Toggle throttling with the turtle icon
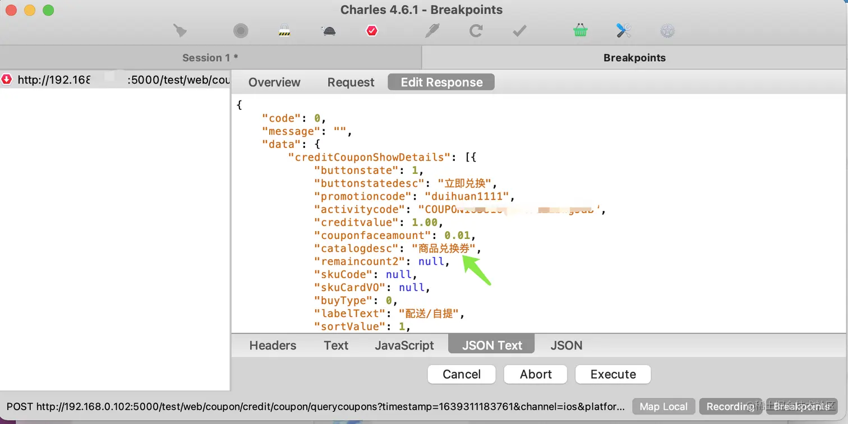The height and width of the screenshot is (424, 848). (x=329, y=31)
